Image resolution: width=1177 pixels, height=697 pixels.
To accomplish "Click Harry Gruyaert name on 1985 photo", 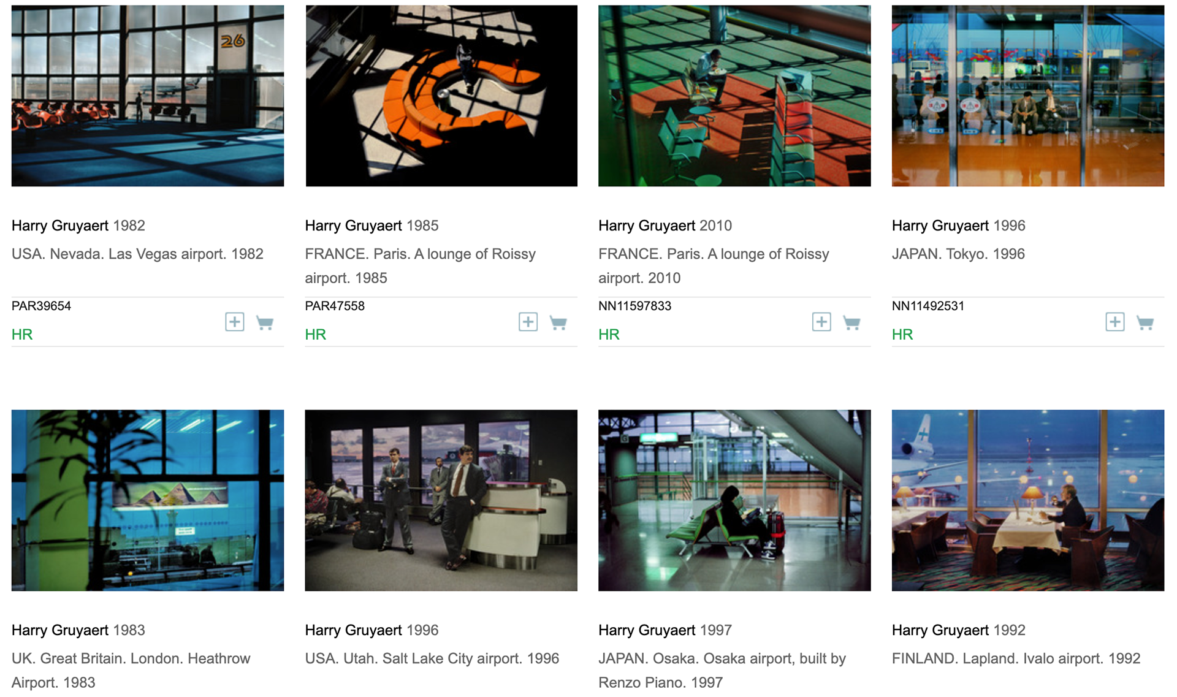I will 354,226.
